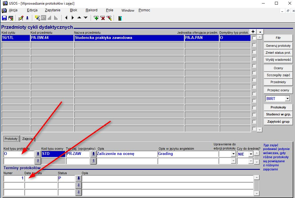This screenshot has height=198, width=295.
Task: Open status value list in third termin row
Action: pyautogui.click(x=79, y=192)
